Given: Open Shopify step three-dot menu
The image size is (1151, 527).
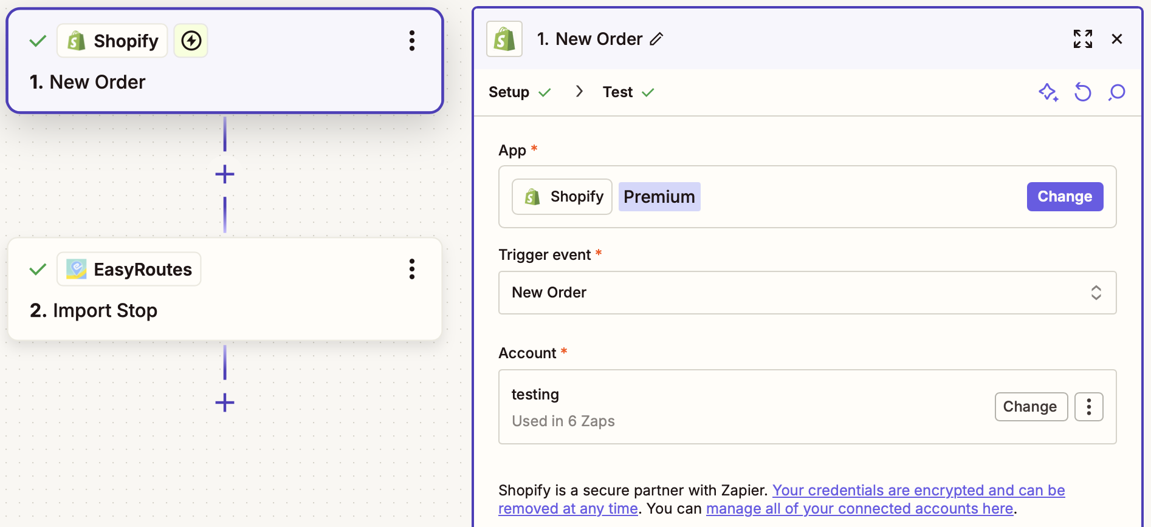Looking at the screenshot, I should point(412,41).
